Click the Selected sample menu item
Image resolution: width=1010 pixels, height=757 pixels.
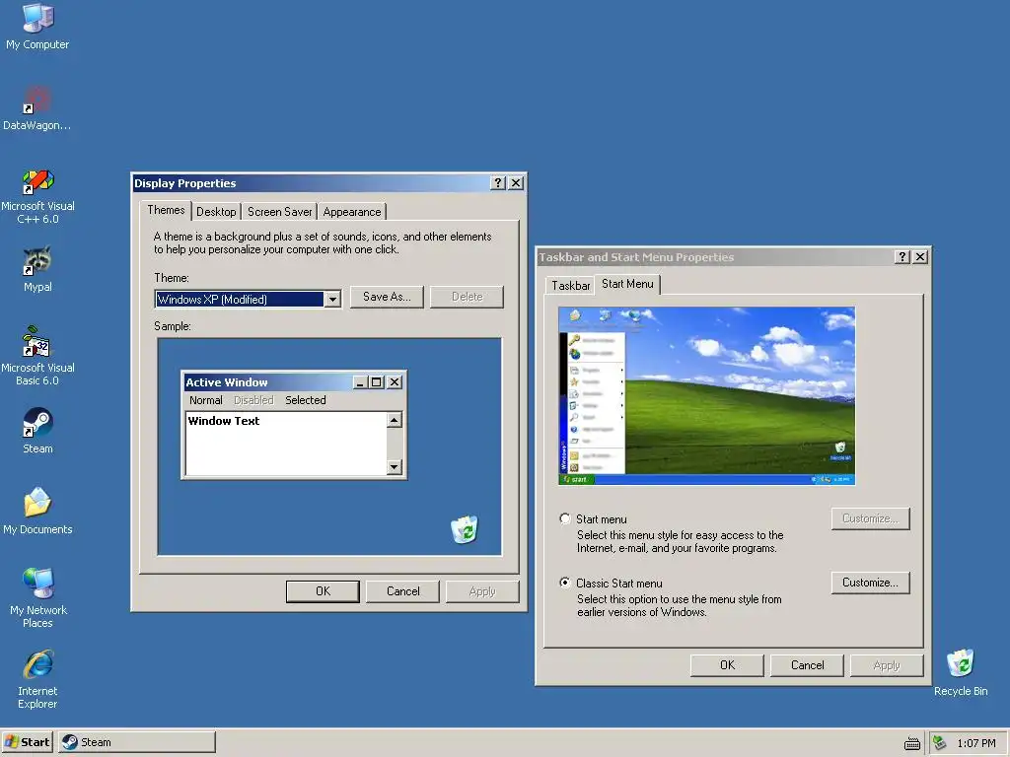point(306,400)
